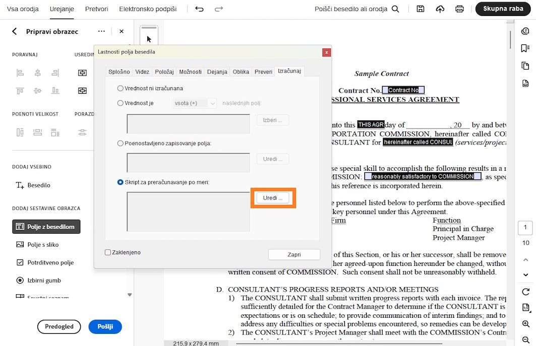The image size is (536, 346).
Task: Click the next-page chevron in the right sidebar
Action: click(x=525, y=274)
